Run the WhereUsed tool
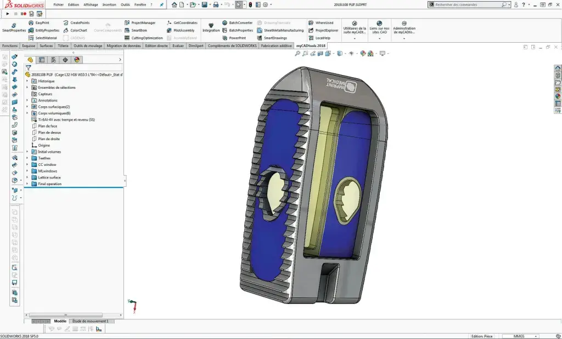Image resolution: width=562 pixels, height=339 pixels. pos(323,23)
